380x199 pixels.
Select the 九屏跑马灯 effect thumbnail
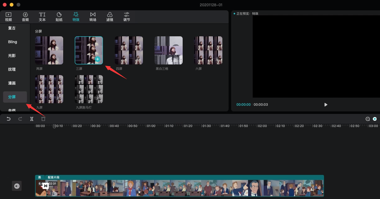[89, 89]
